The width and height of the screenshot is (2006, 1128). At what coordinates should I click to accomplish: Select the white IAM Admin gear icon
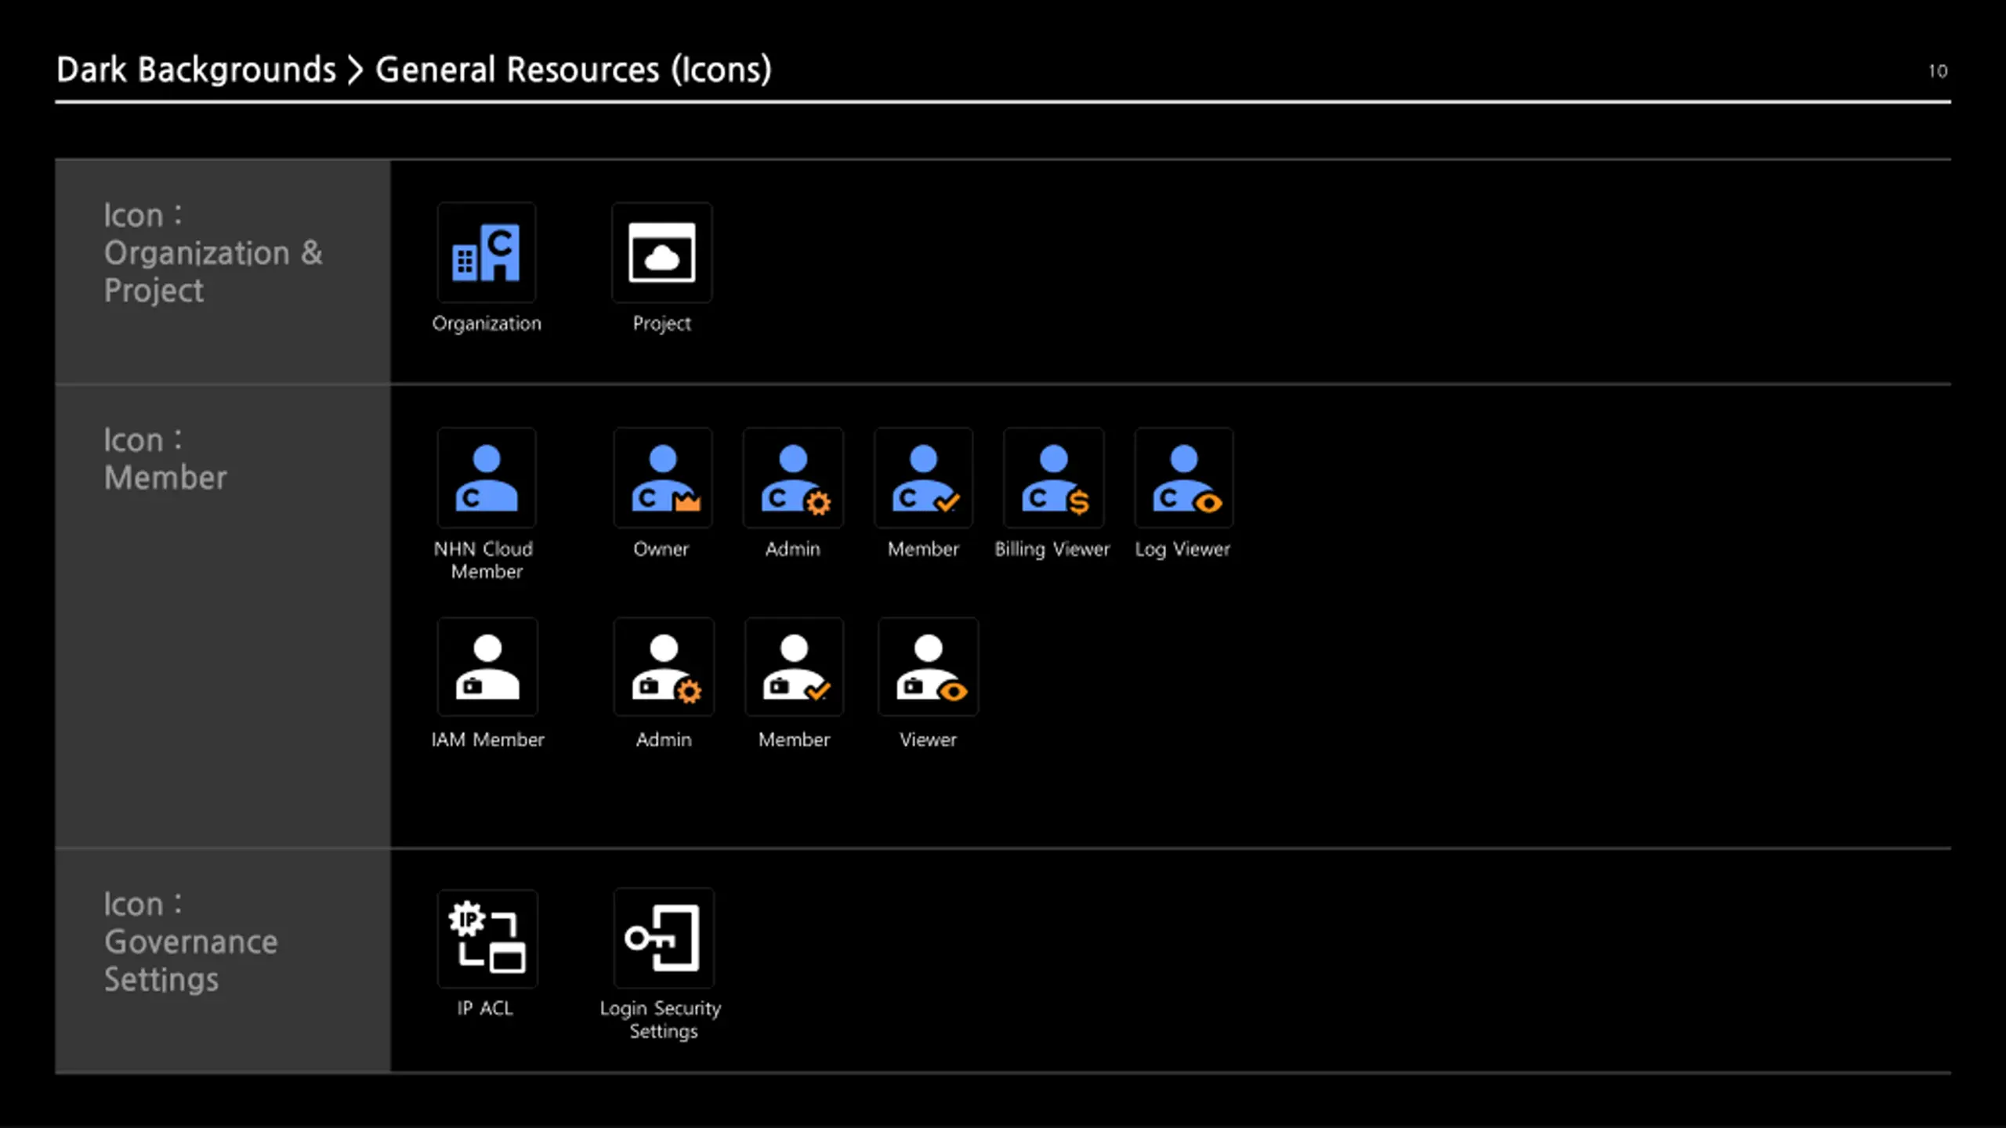pos(664,667)
